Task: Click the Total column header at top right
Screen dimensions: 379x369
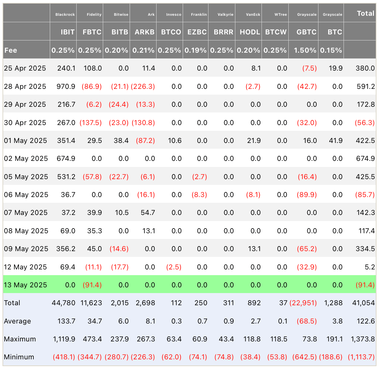Action: point(365,14)
